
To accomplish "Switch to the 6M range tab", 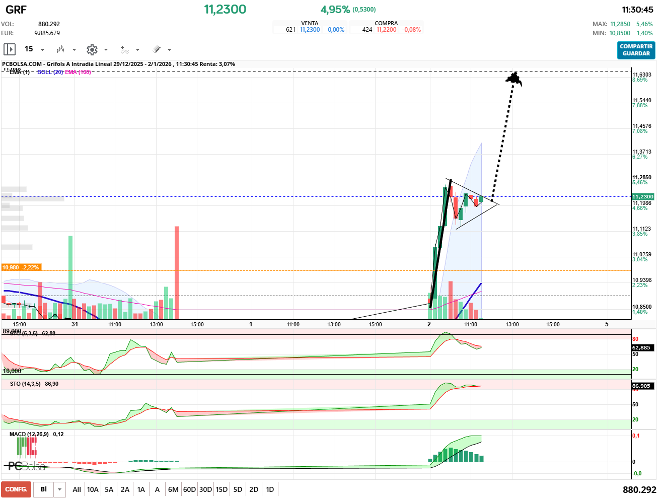I will click(173, 489).
